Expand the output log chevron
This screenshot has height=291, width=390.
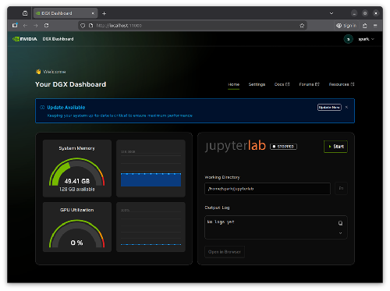click(340, 233)
